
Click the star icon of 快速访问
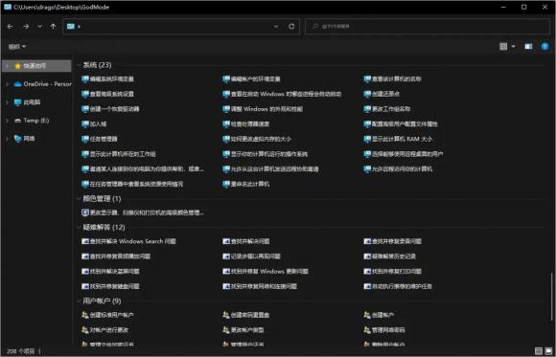click(17, 66)
